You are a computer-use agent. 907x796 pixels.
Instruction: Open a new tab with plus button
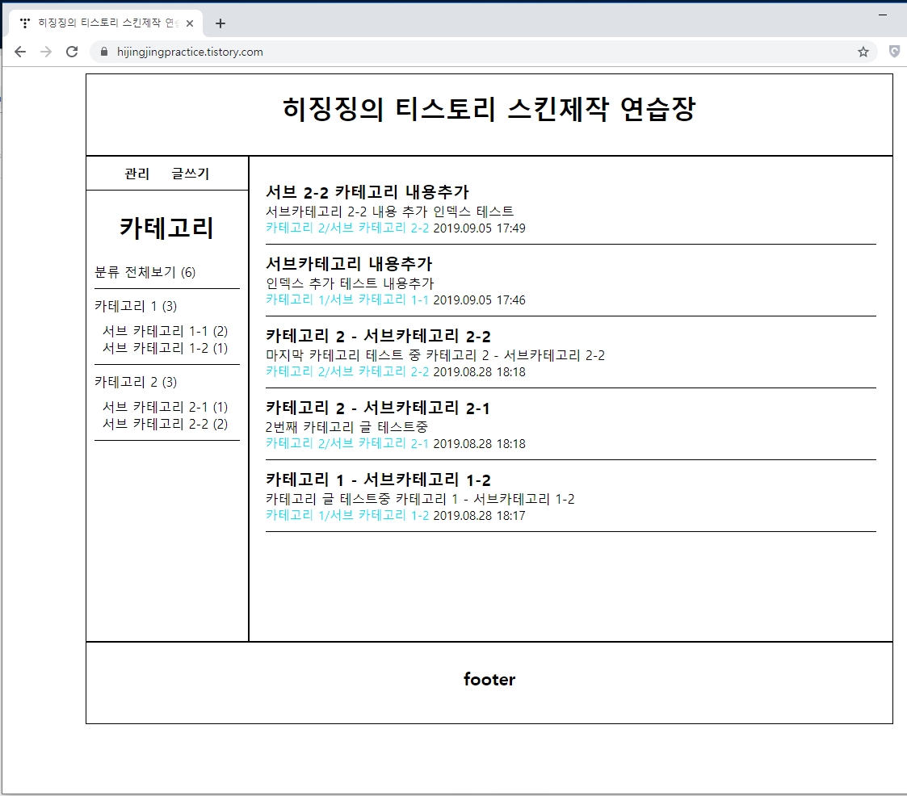(x=220, y=23)
